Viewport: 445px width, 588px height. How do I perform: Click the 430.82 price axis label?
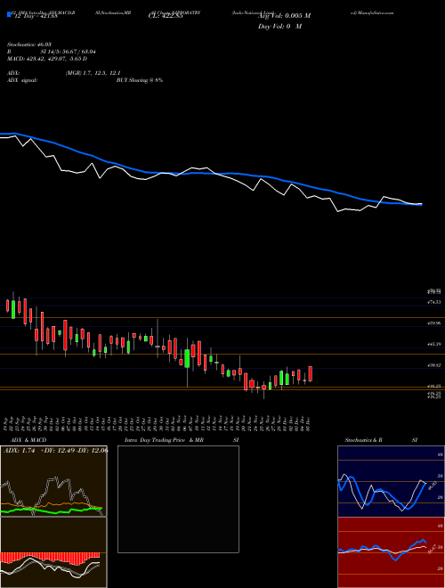click(435, 365)
